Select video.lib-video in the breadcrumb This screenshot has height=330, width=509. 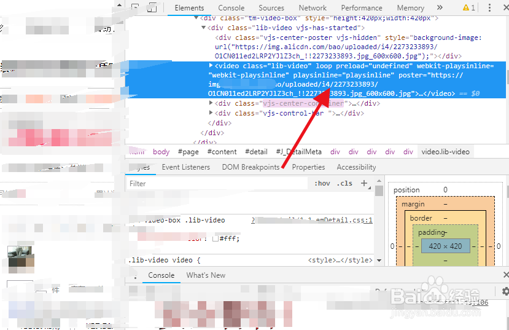tap(445, 152)
